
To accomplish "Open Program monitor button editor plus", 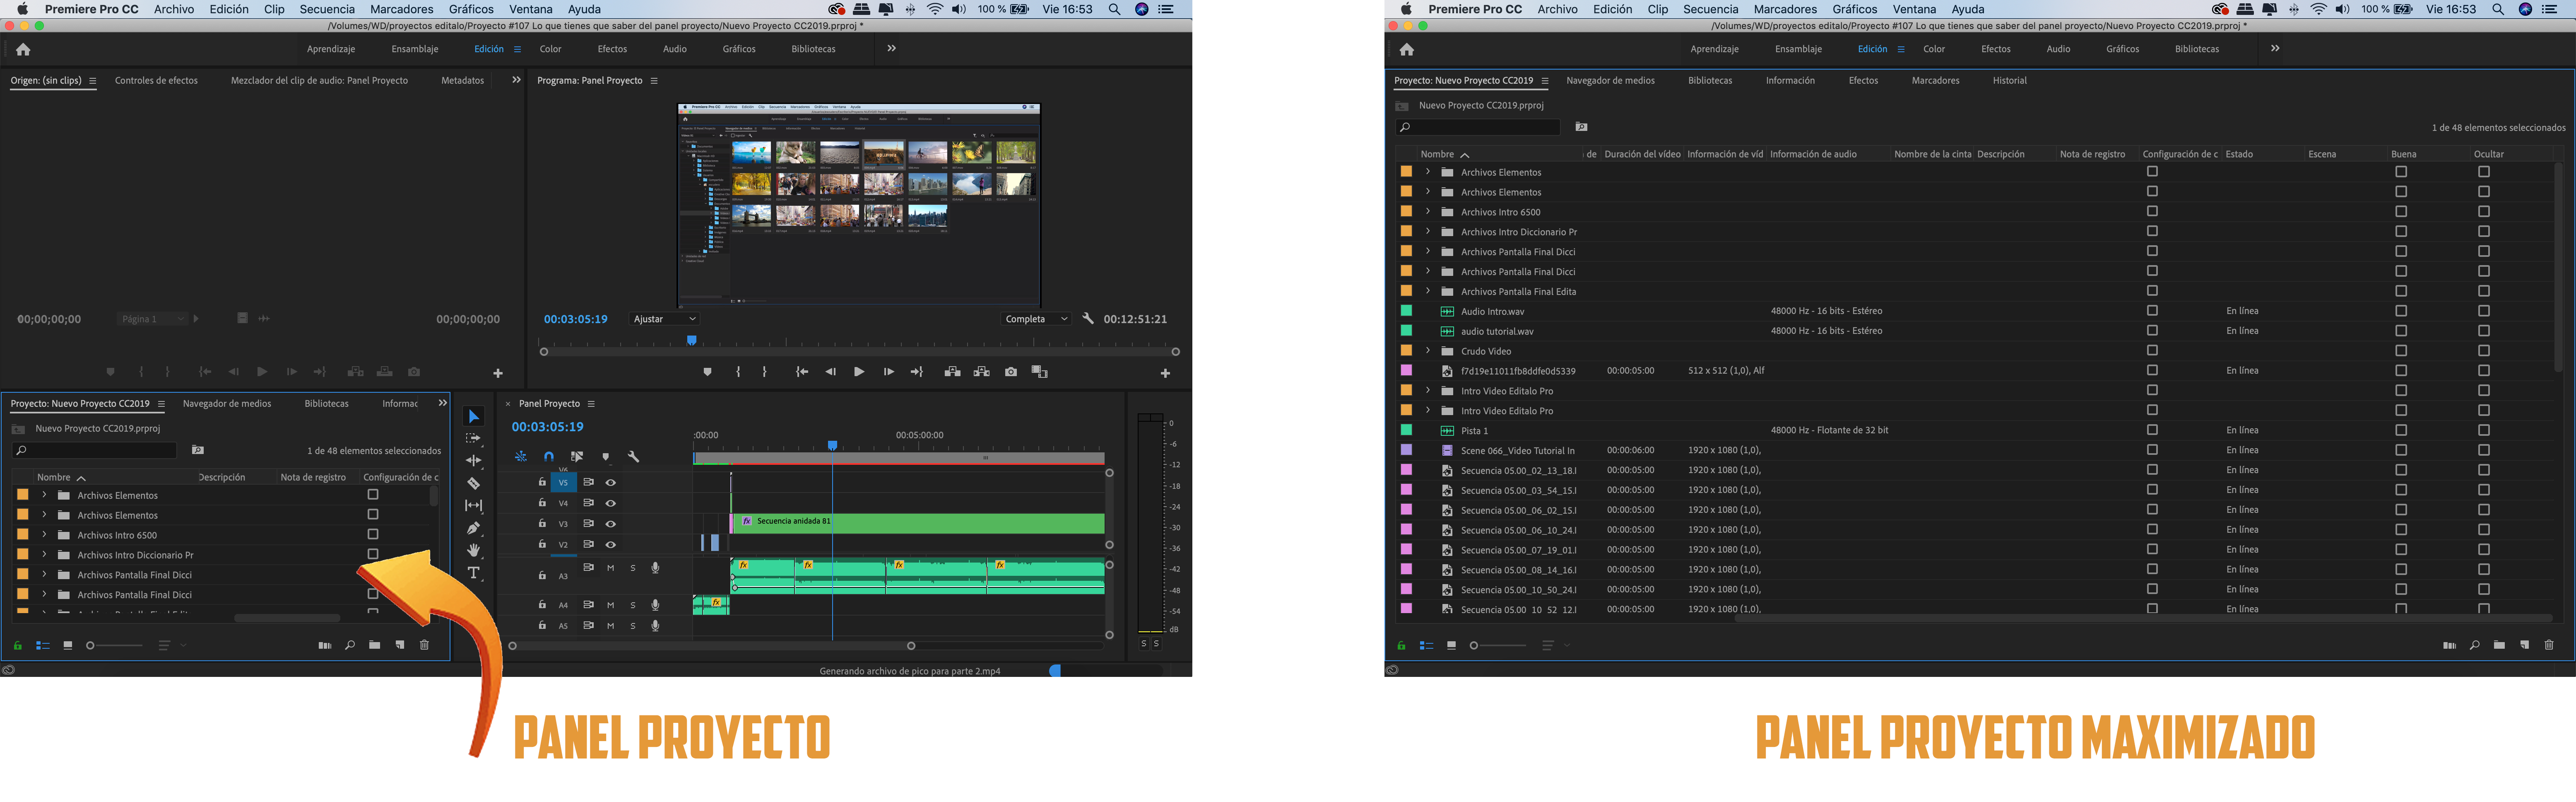I will pos(1165,373).
